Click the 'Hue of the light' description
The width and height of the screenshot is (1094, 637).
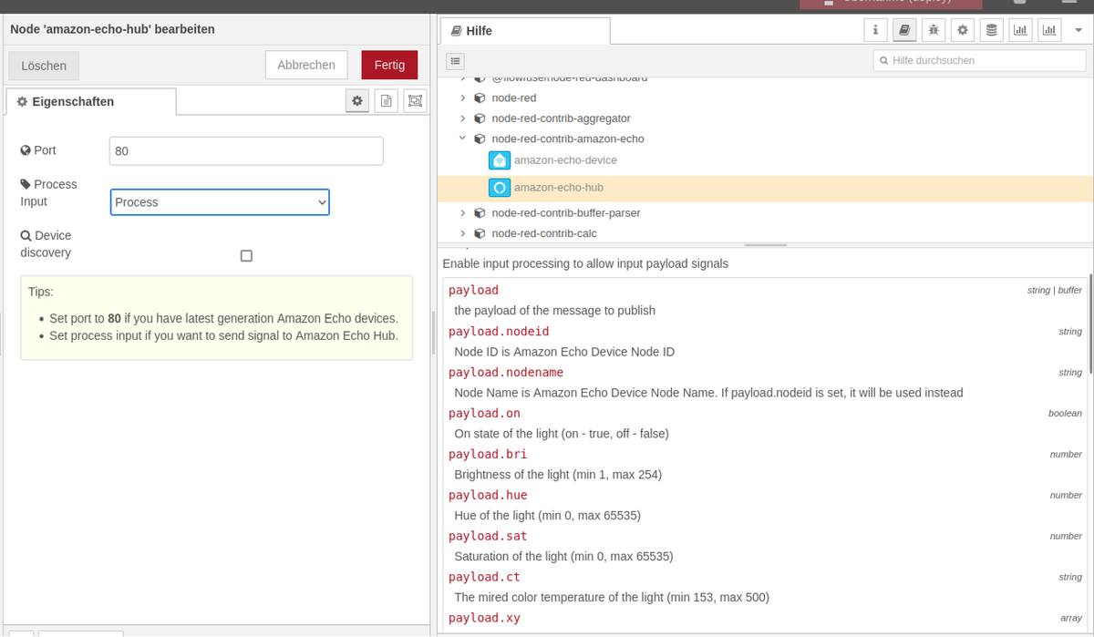tap(547, 515)
